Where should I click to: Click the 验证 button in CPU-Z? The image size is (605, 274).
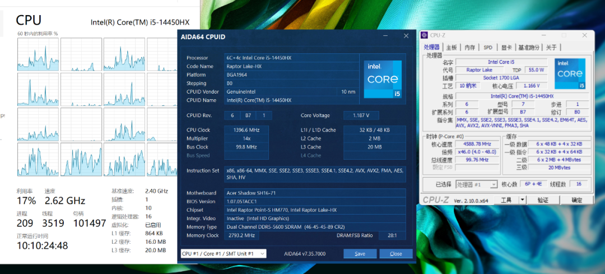543,199
